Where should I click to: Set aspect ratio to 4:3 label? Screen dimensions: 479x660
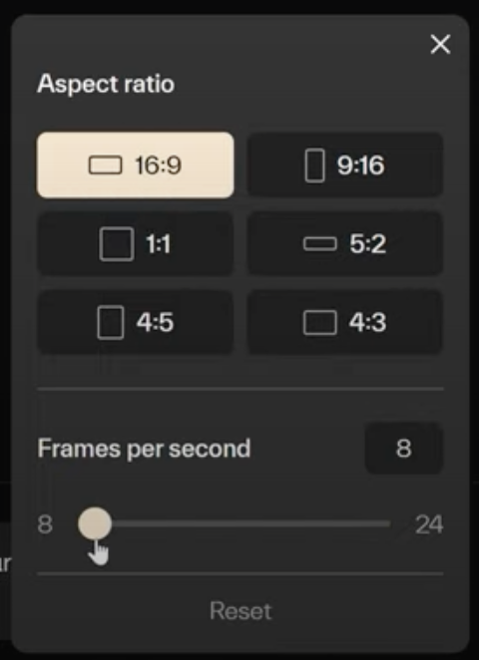(368, 323)
